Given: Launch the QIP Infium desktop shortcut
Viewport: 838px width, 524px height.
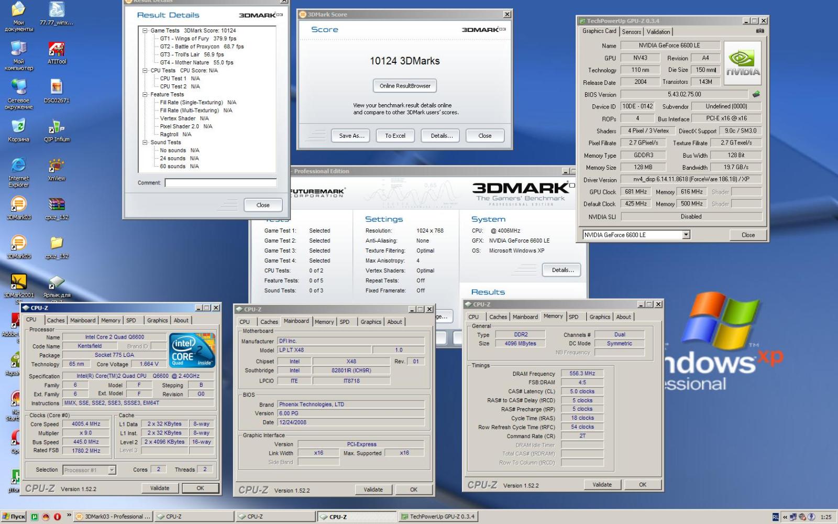Looking at the screenshot, I should coord(57,130).
